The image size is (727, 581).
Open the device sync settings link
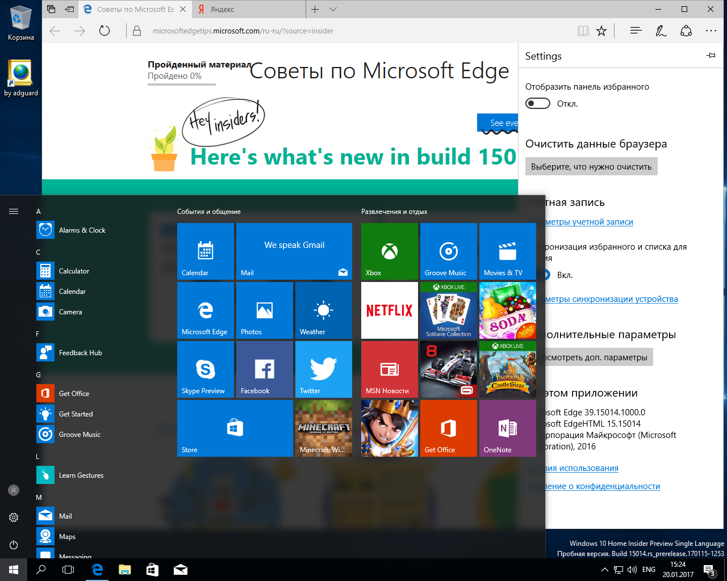pyautogui.click(x=611, y=299)
